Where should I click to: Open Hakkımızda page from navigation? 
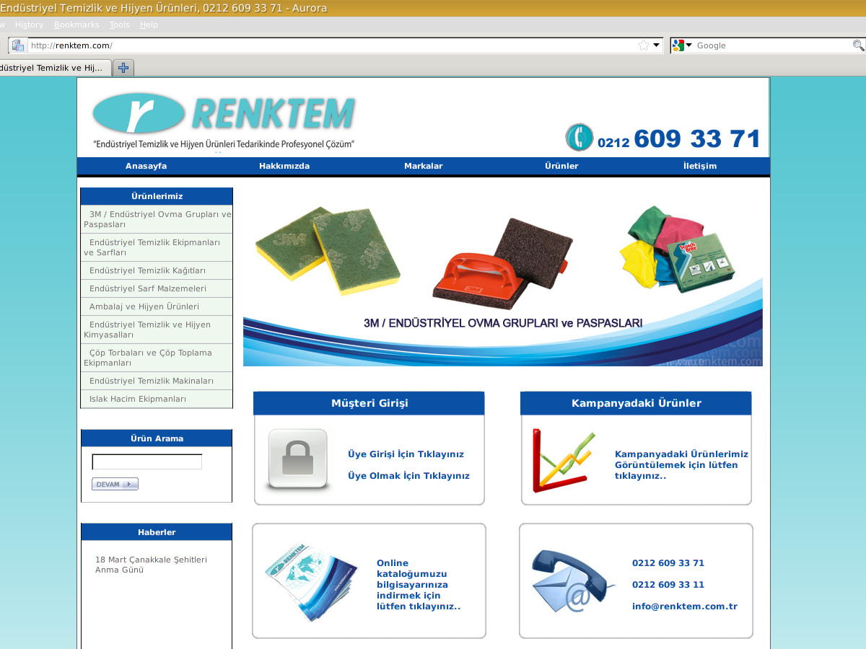pyautogui.click(x=284, y=166)
